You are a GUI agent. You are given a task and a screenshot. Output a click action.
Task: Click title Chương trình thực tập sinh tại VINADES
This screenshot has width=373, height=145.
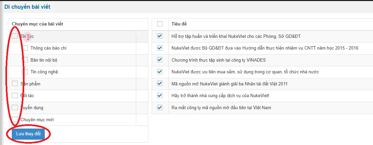coord(219,60)
